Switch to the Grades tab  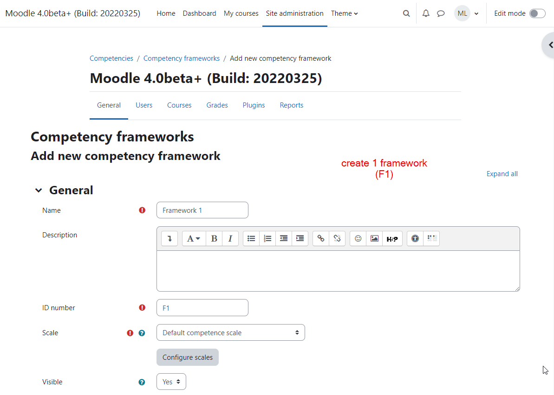pos(217,105)
